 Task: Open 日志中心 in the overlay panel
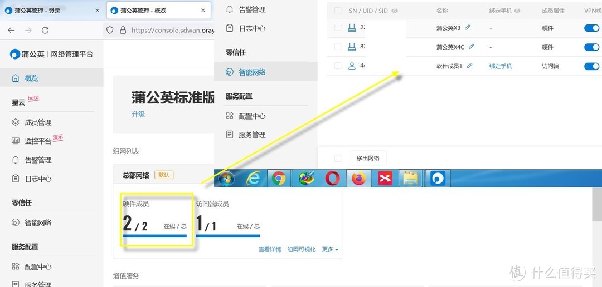click(252, 28)
